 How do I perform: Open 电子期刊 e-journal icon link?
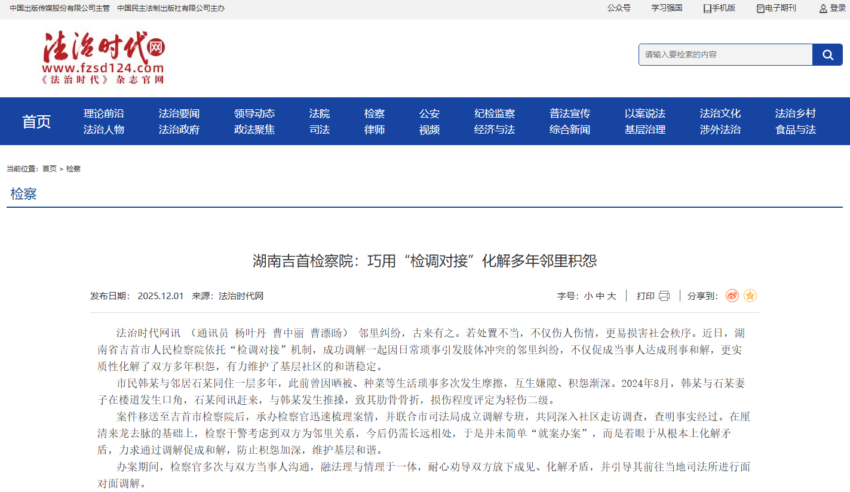pos(760,8)
